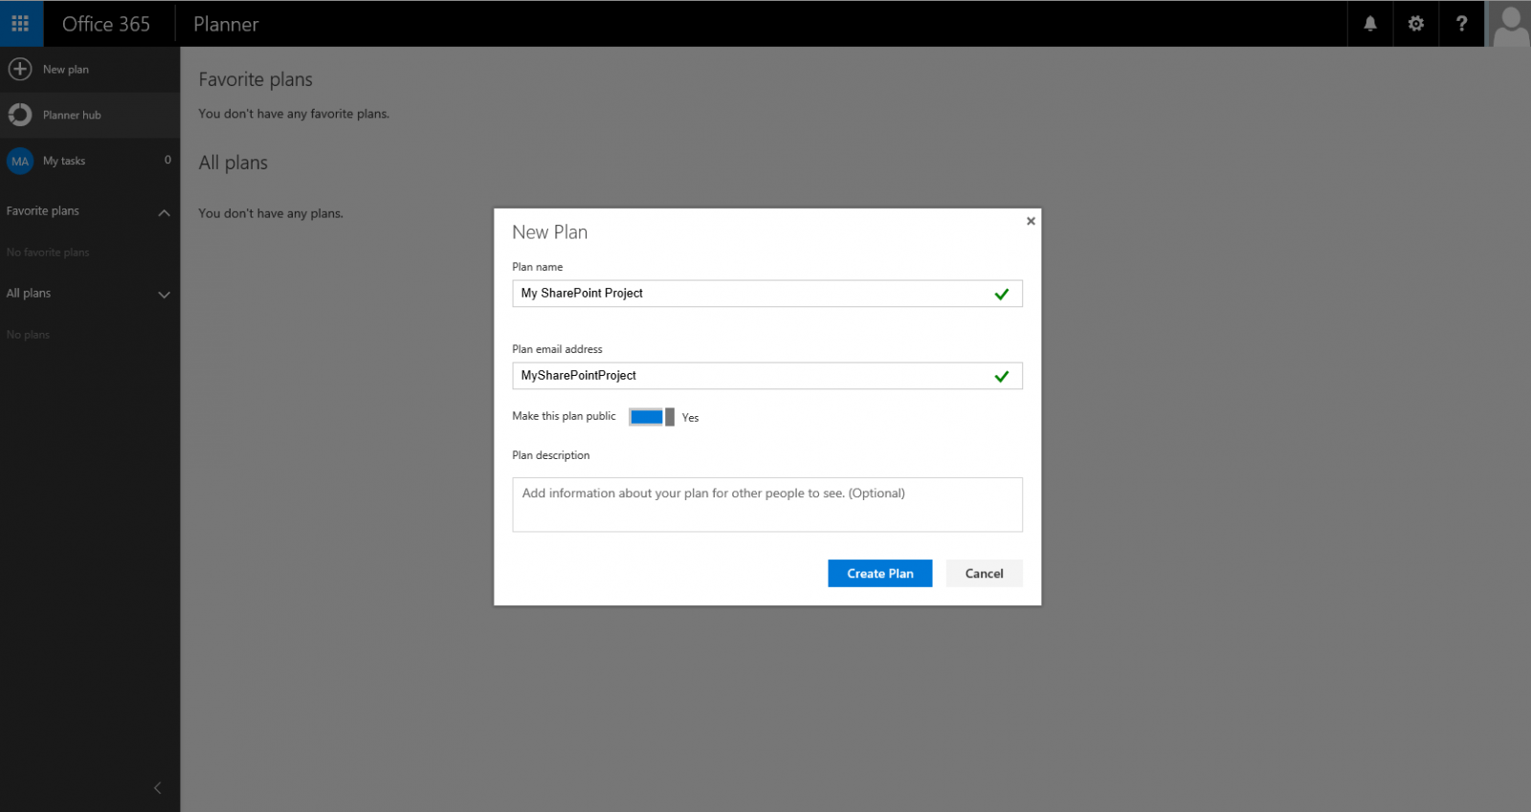Click the New plan plus icon

20,69
